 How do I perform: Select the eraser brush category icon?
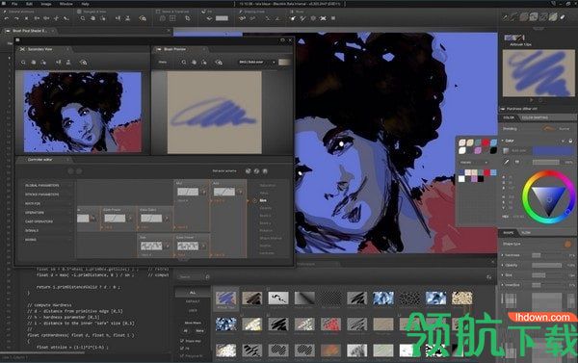tap(563, 17)
